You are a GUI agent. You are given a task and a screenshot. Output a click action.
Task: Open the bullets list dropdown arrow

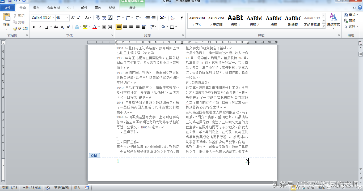[123, 18]
